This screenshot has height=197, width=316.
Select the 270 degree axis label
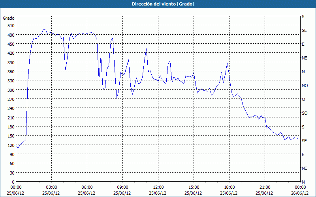click(11, 99)
